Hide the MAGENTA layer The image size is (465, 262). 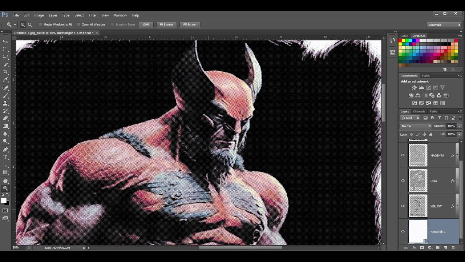pyautogui.click(x=403, y=155)
